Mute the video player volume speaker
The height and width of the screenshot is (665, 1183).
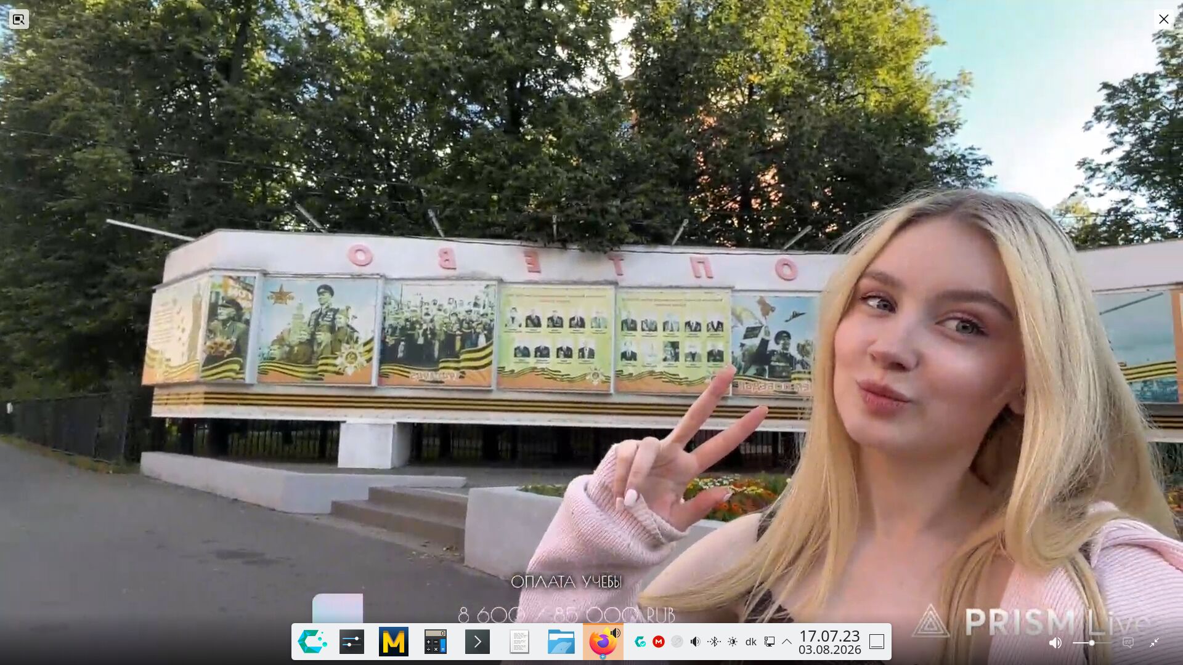click(x=1055, y=643)
